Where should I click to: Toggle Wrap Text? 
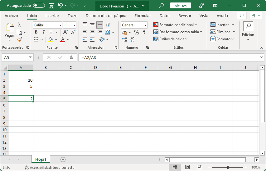click(x=108, y=25)
